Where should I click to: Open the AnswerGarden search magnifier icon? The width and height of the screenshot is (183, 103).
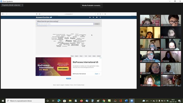pos(93,17)
